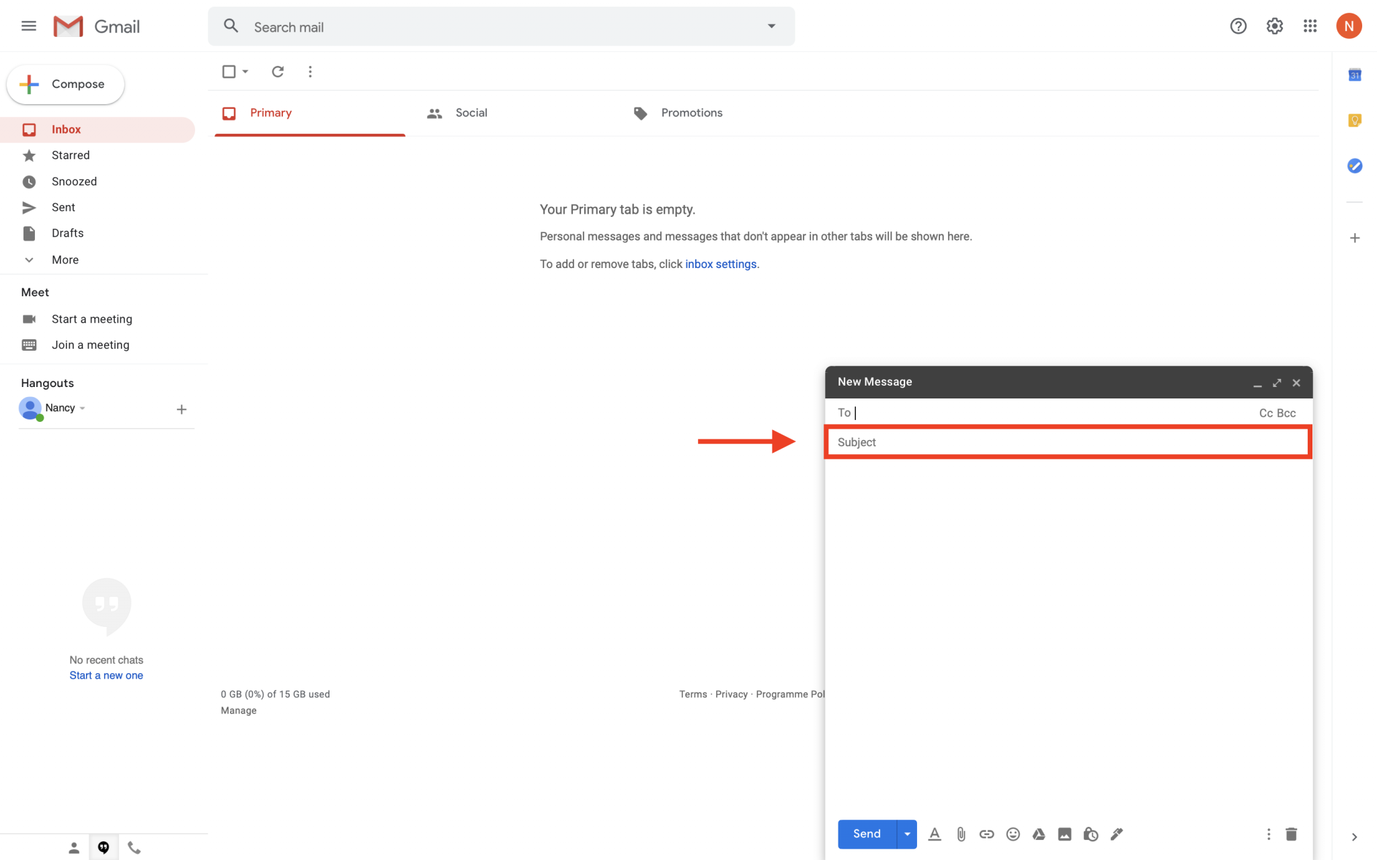This screenshot has height=860, width=1377.
Task: Expand the More item in sidebar
Action: 65,259
